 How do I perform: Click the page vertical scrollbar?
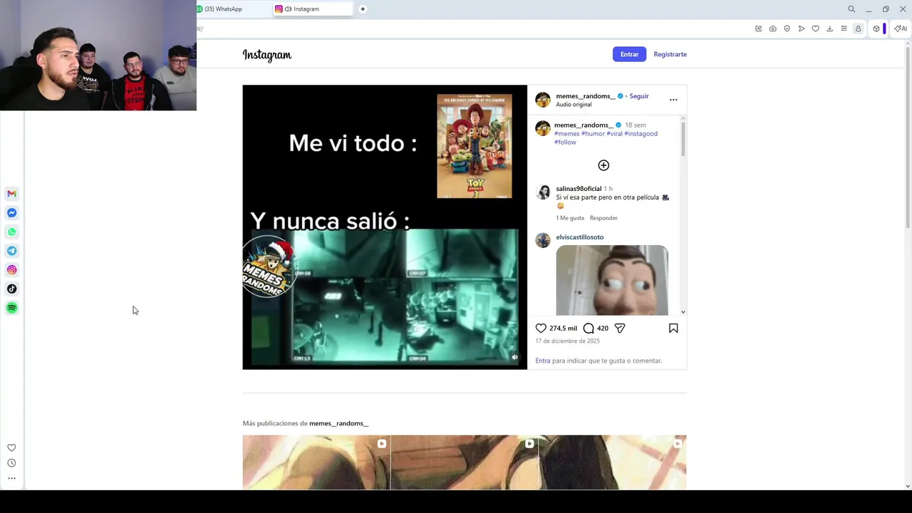(908, 135)
